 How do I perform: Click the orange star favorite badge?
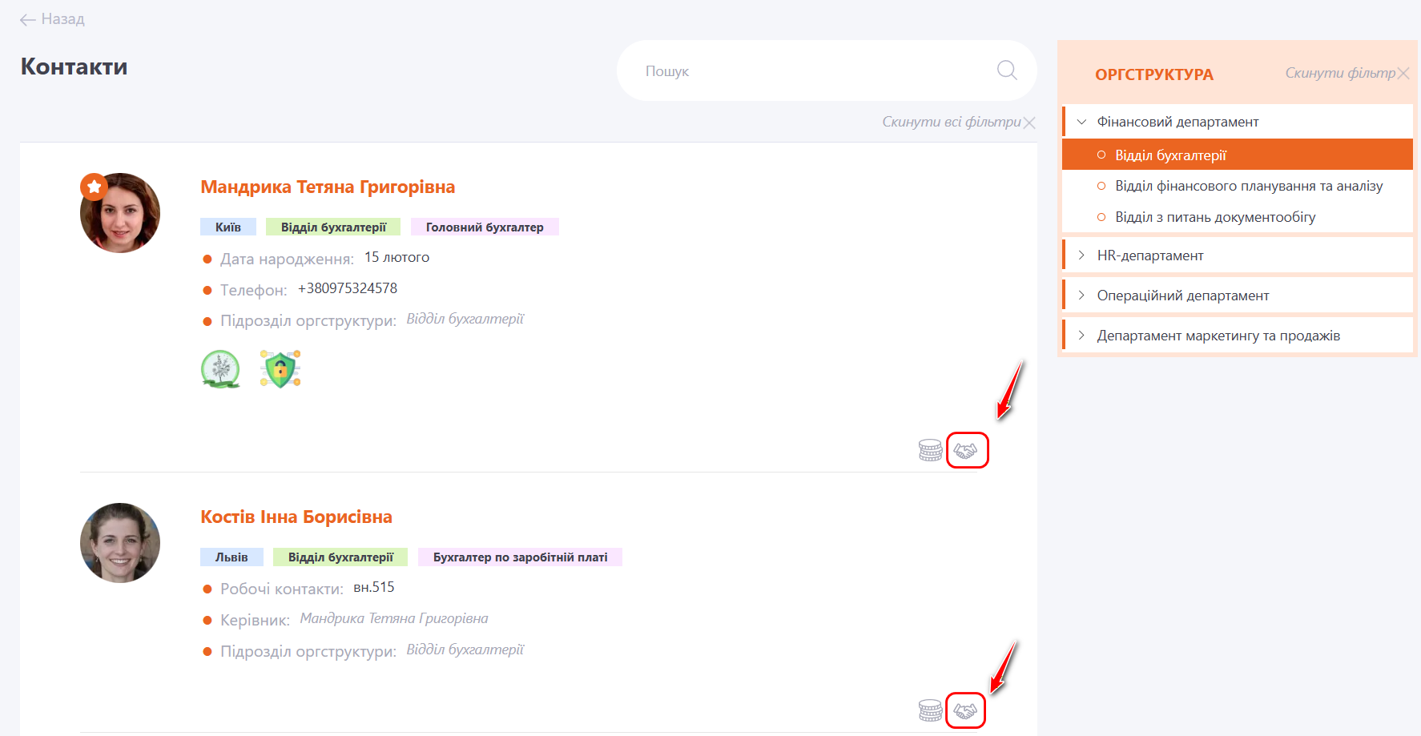coord(94,187)
